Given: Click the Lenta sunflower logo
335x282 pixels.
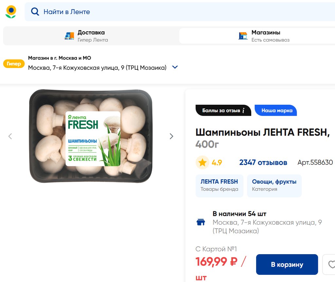Looking at the screenshot, I should [11, 12].
